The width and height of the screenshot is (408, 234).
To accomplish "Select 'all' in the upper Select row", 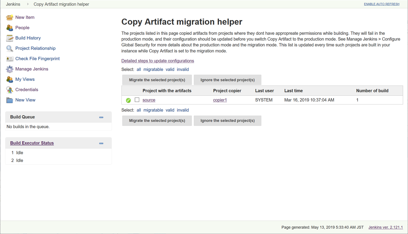I will tap(139, 69).
